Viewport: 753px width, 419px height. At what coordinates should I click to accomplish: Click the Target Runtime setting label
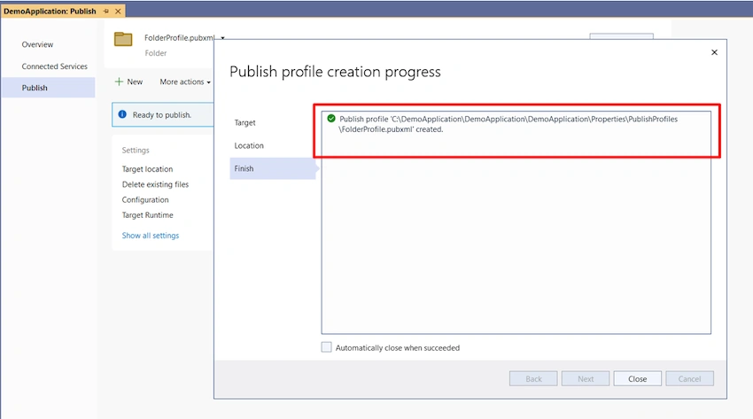click(x=147, y=215)
